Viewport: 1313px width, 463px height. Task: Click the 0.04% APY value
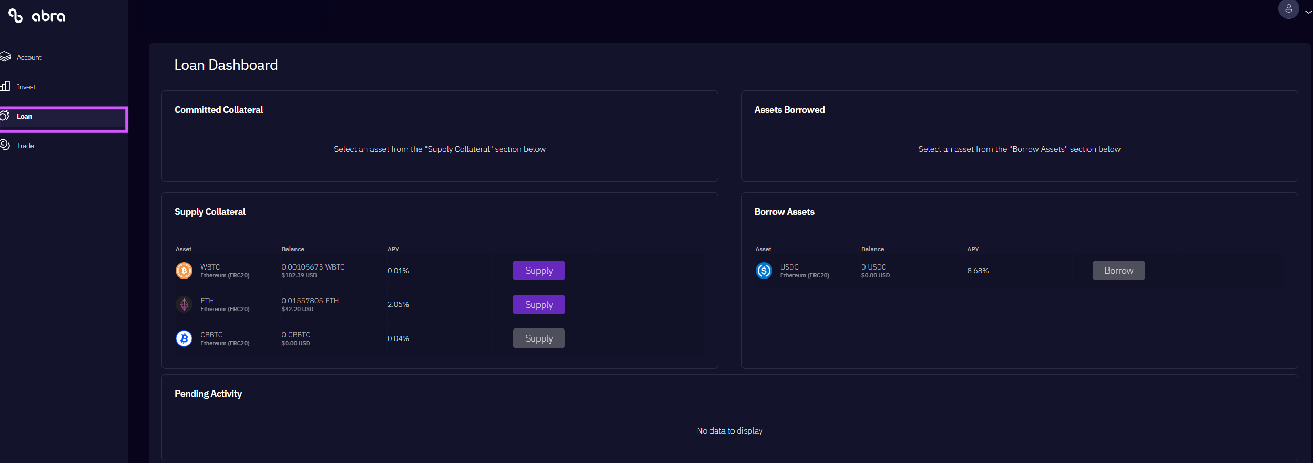[398, 338]
